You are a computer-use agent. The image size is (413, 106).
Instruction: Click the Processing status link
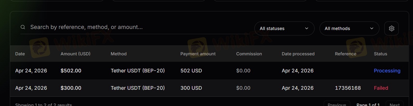pyautogui.click(x=387, y=71)
